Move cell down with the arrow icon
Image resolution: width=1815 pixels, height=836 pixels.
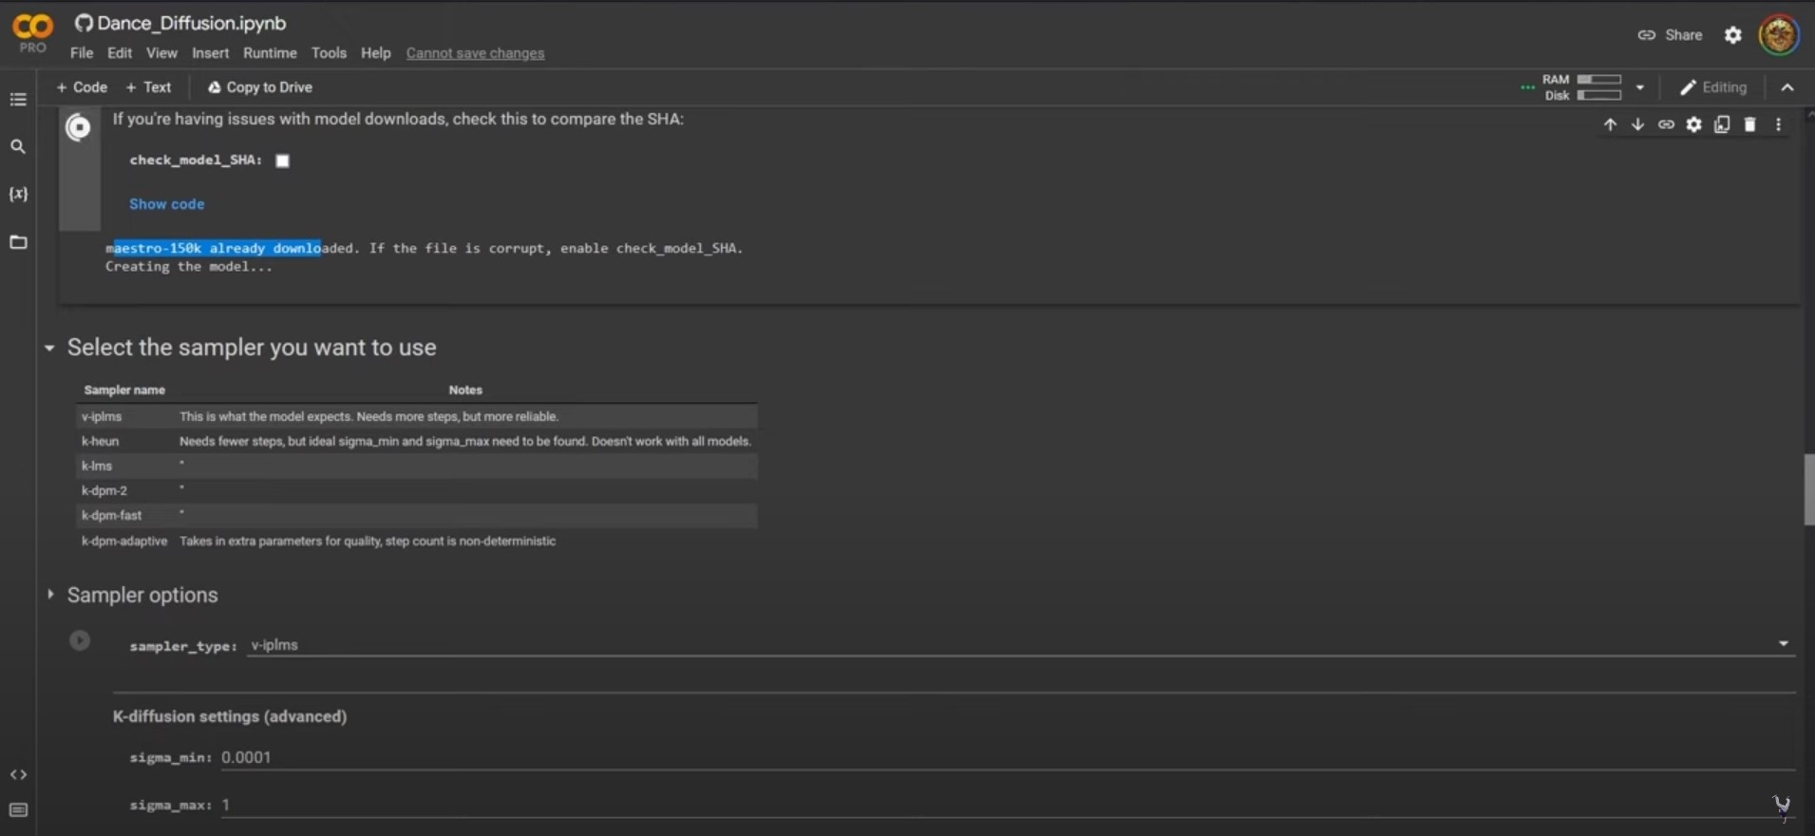pos(1637,124)
